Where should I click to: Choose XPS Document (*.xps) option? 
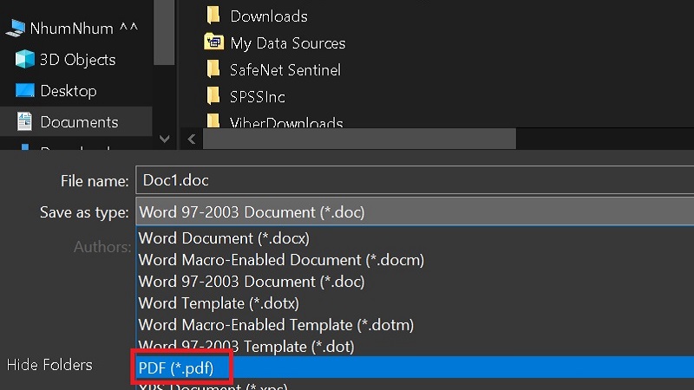pos(416,385)
